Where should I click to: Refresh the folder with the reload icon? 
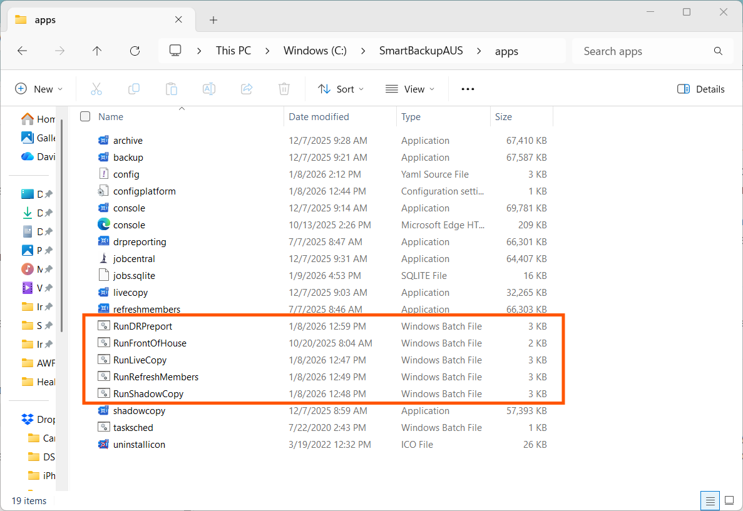click(135, 51)
